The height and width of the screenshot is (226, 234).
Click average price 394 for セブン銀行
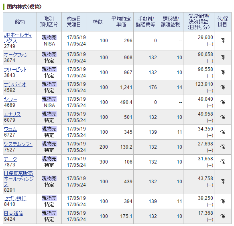click(x=128, y=201)
